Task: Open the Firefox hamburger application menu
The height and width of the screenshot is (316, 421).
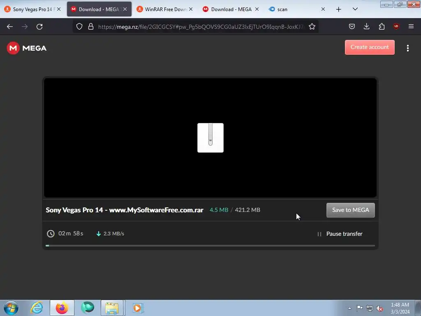Action: coord(411,26)
